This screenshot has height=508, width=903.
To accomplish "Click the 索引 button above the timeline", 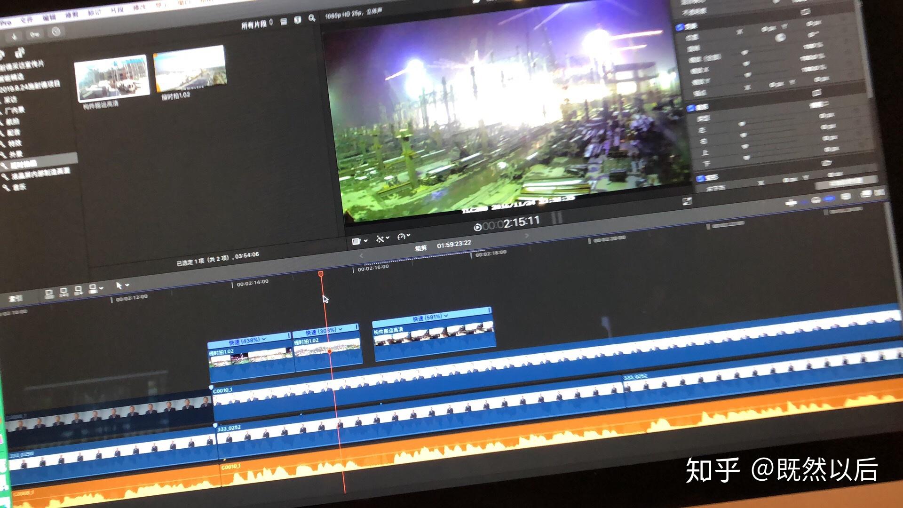I will 14,299.
